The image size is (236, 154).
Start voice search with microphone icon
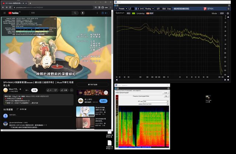[x=83, y=13]
